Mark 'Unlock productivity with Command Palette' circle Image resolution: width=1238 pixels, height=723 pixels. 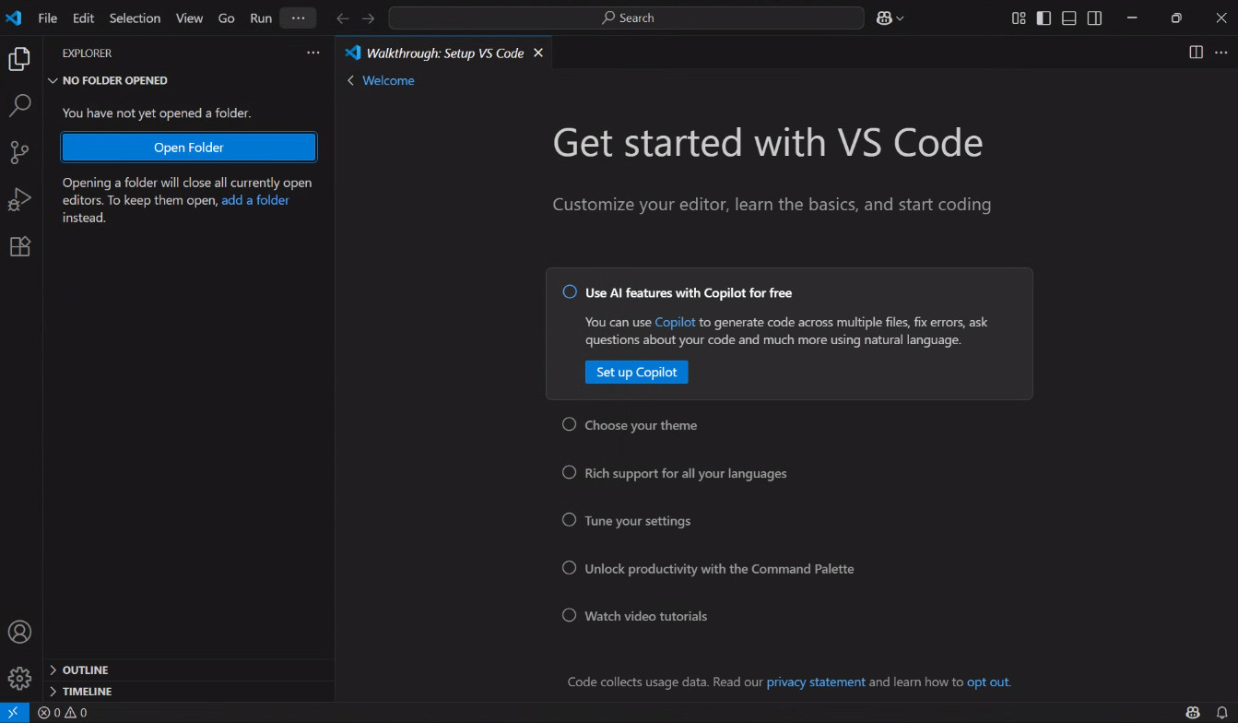point(570,568)
